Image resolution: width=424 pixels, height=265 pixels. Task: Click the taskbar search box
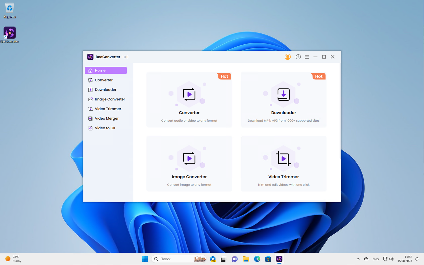[179, 259]
